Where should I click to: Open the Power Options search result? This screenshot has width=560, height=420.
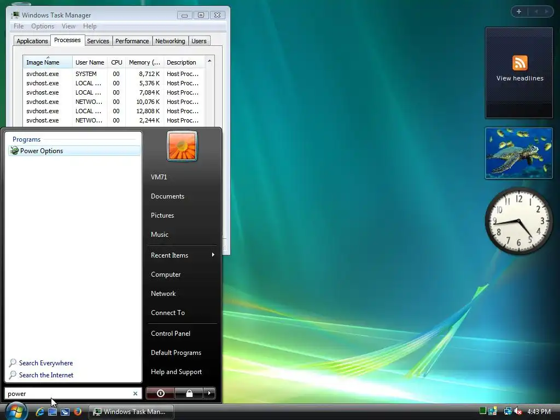click(x=74, y=151)
